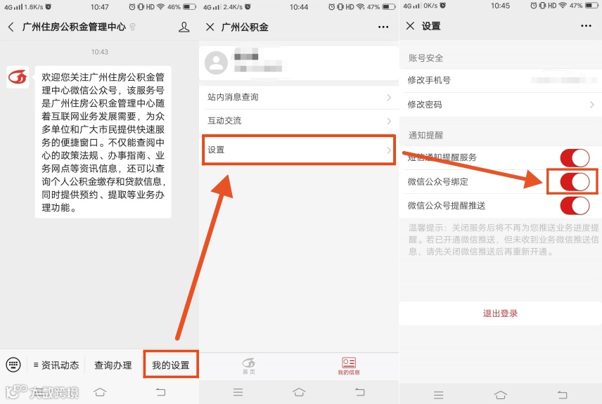Tap the 10:43 chat timestamp

[x=100, y=52]
